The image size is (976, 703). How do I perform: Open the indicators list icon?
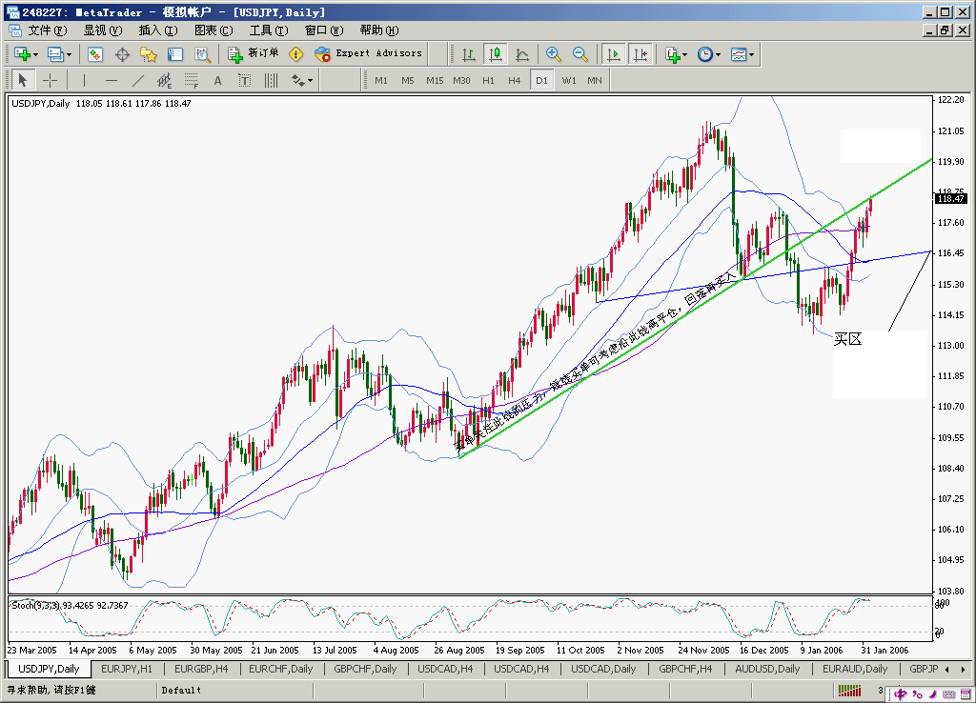pos(672,54)
